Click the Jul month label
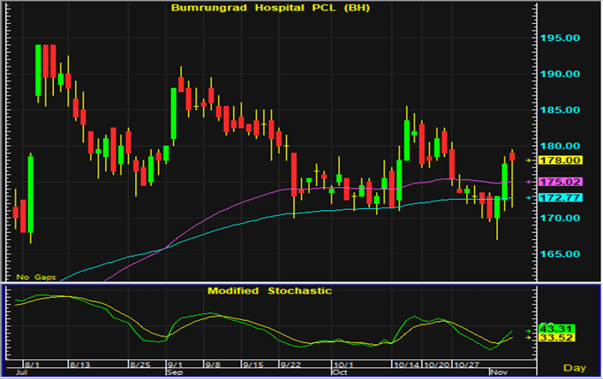The width and height of the screenshot is (603, 379). point(22,373)
